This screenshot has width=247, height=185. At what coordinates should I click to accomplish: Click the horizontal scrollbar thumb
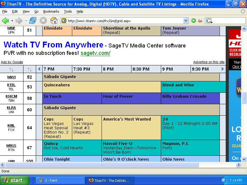point(102,165)
